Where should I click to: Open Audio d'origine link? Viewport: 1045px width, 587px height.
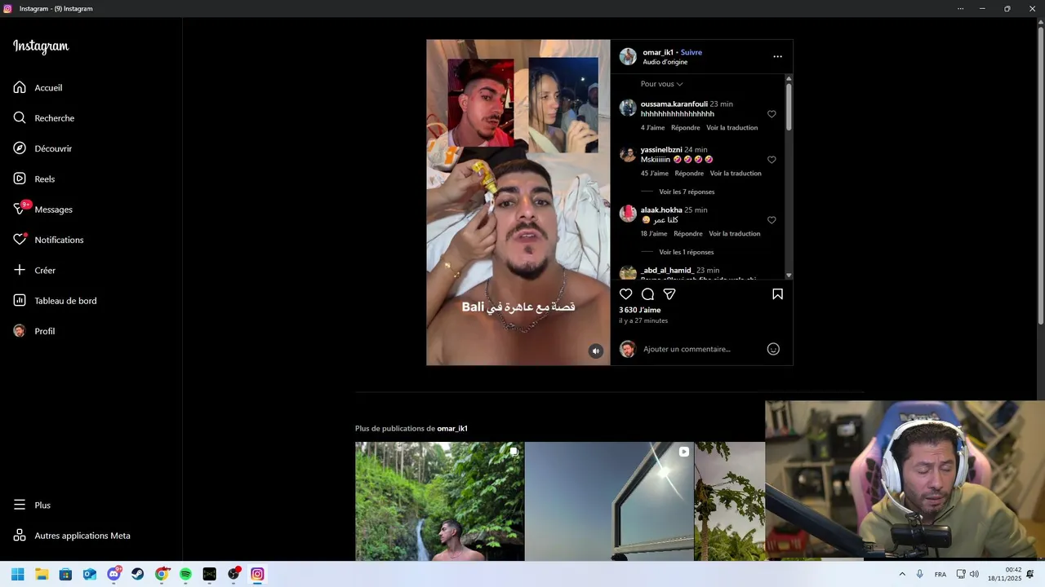pyautogui.click(x=665, y=62)
